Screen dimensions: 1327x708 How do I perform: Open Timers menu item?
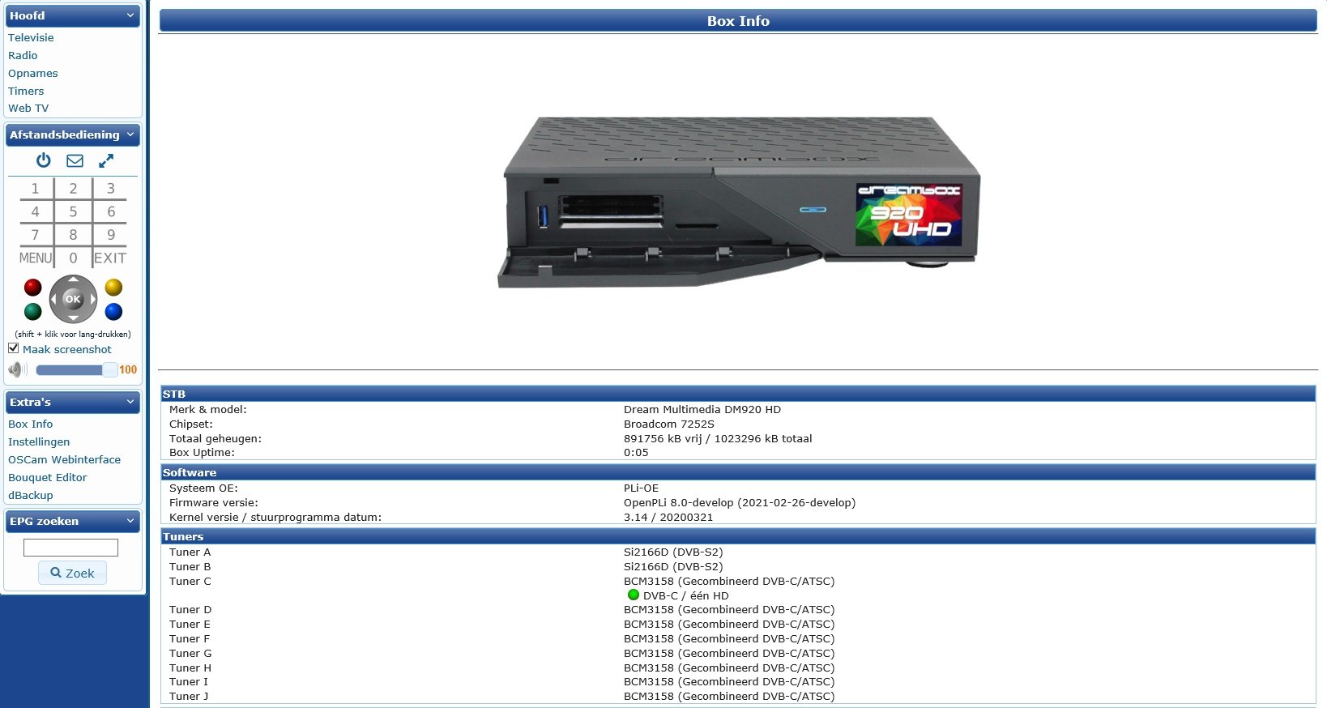pyautogui.click(x=26, y=92)
